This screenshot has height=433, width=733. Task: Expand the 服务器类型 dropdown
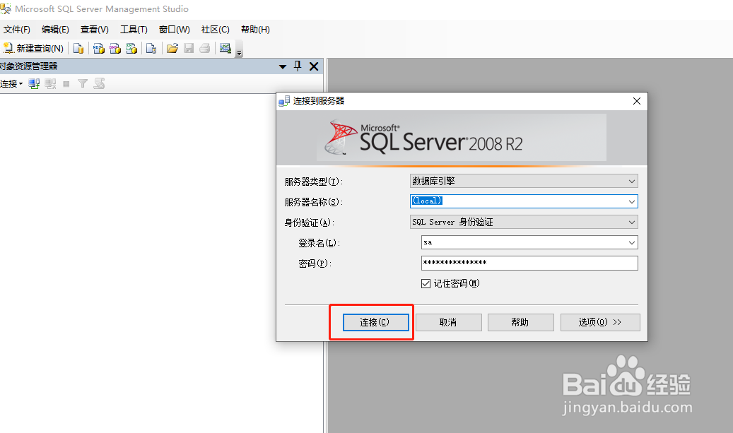pos(631,182)
